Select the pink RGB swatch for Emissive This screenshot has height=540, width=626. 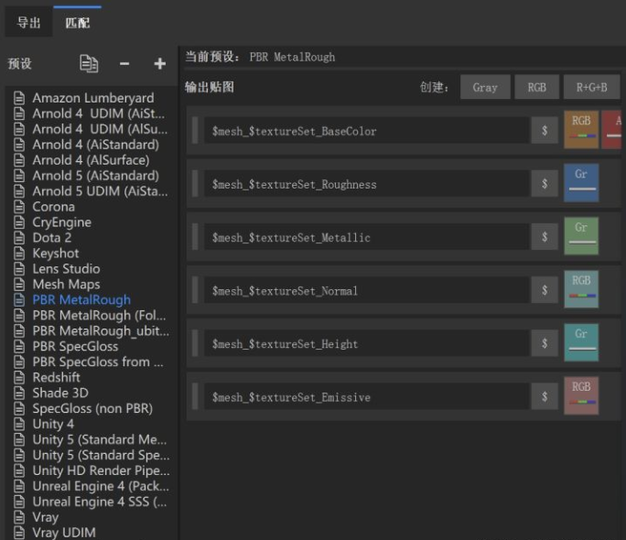point(581,395)
